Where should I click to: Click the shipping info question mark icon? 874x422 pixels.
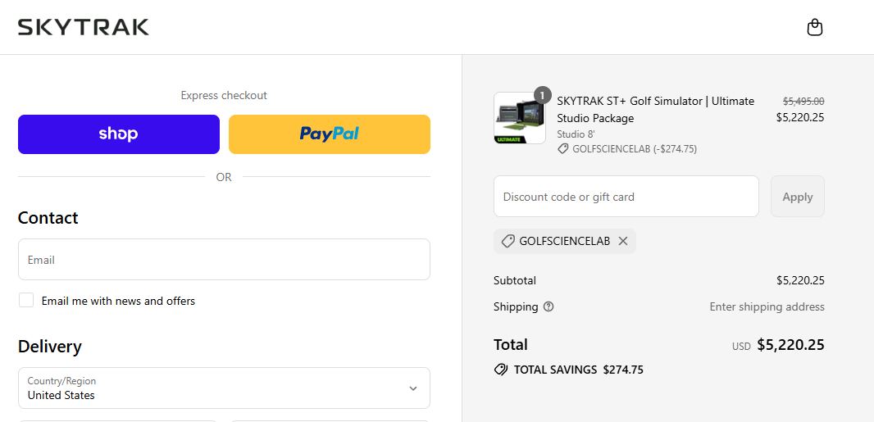549,306
